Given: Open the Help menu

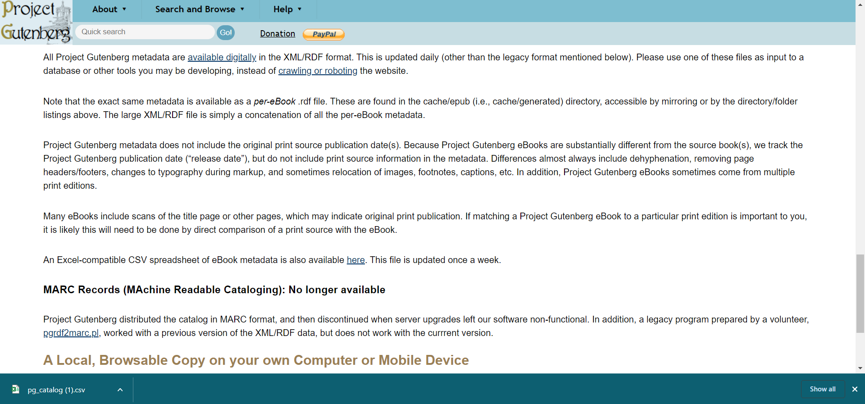Looking at the screenshot, I should (x=287, y=9).
